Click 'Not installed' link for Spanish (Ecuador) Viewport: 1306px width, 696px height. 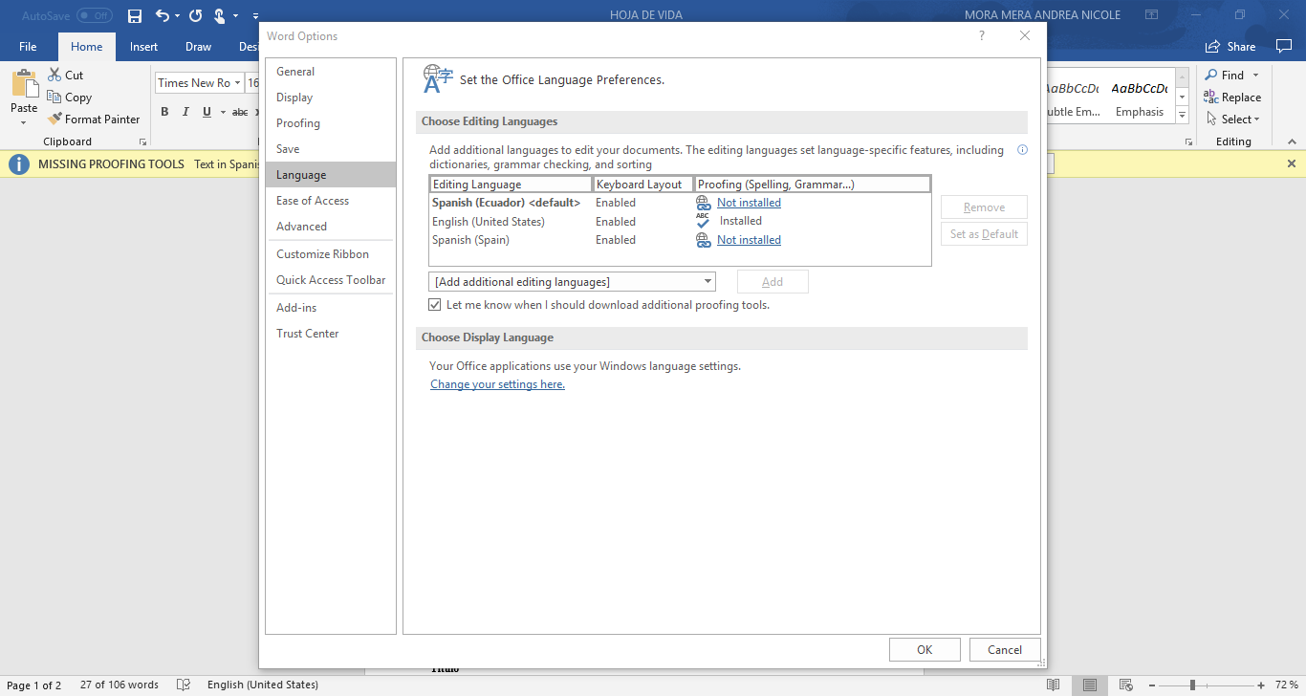click(749, 203)
